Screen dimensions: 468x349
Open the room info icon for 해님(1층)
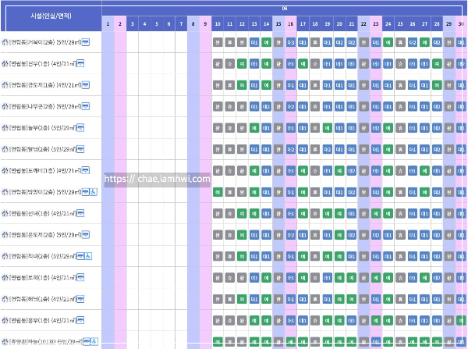pyautogui.click(x=80, y=299)
